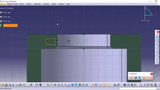Screen dimensions: 160x90
Task: Open the Démarrer menu
Action: [x=3, y=4]
